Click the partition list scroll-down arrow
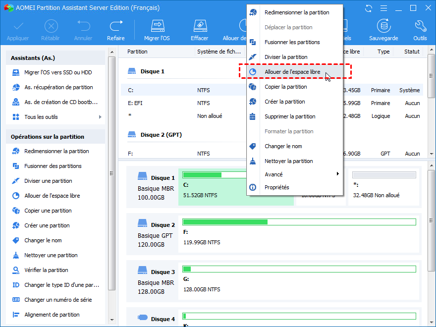436x327 pixels. (431, 154)
